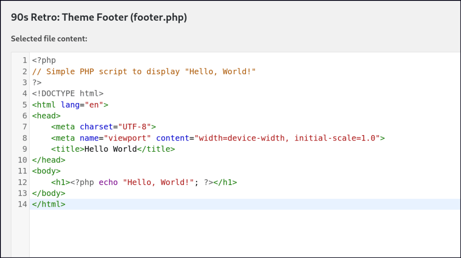This screenshot has height=258, width=461.
Task: Click the closing </head> tag
Action: (x=49, y=160)
